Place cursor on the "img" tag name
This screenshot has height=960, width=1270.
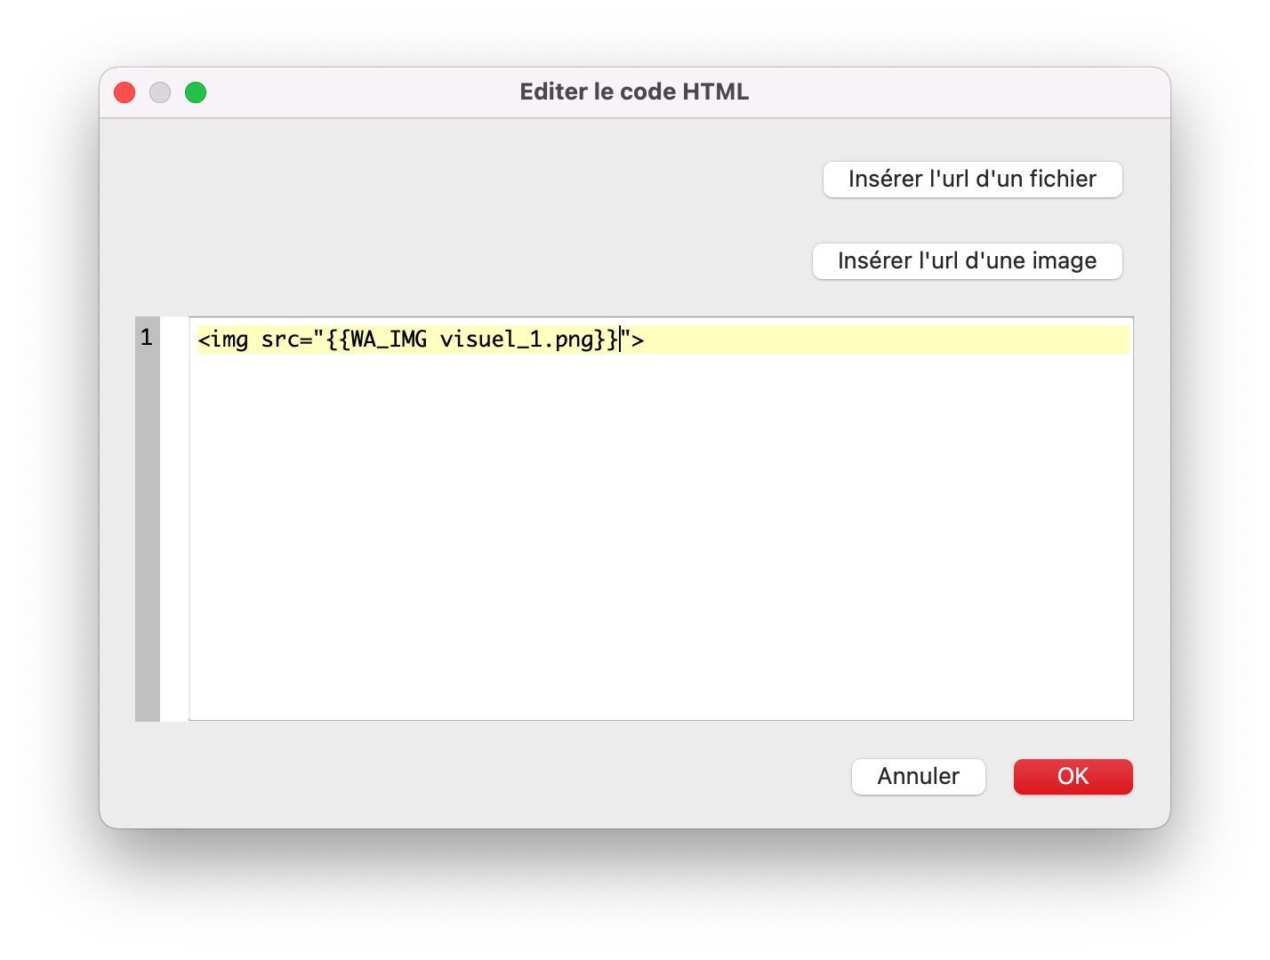tap(229, 340)
